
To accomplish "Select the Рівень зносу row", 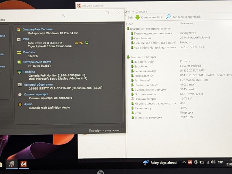I will [x=159, y=108].
